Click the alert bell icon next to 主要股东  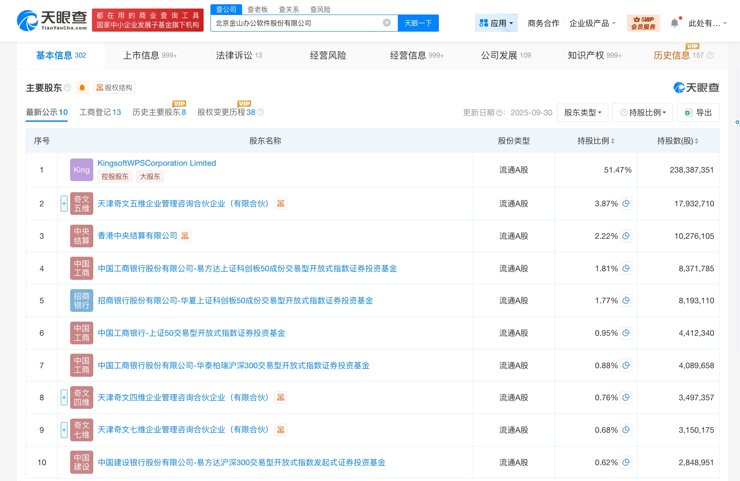pyautogui.click(x=82, y=87)
